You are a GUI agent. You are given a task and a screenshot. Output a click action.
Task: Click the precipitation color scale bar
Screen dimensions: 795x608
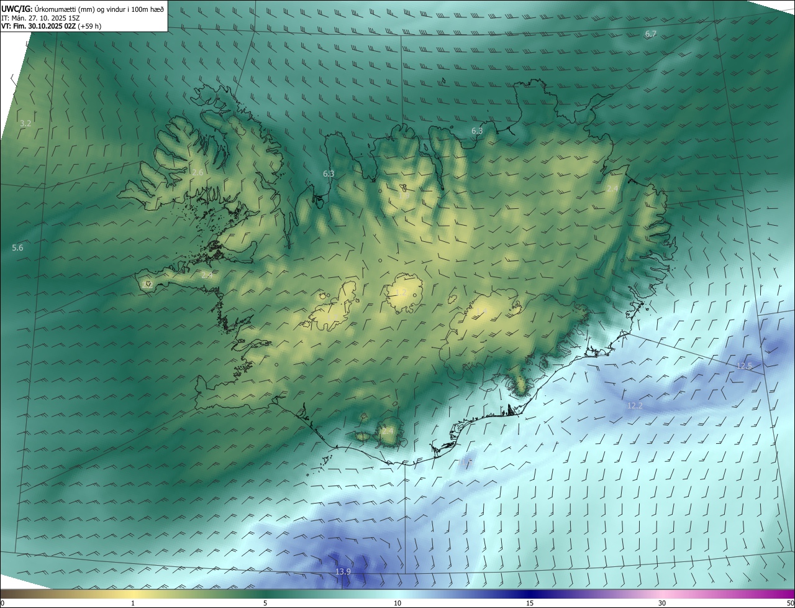tap(397, 594)
